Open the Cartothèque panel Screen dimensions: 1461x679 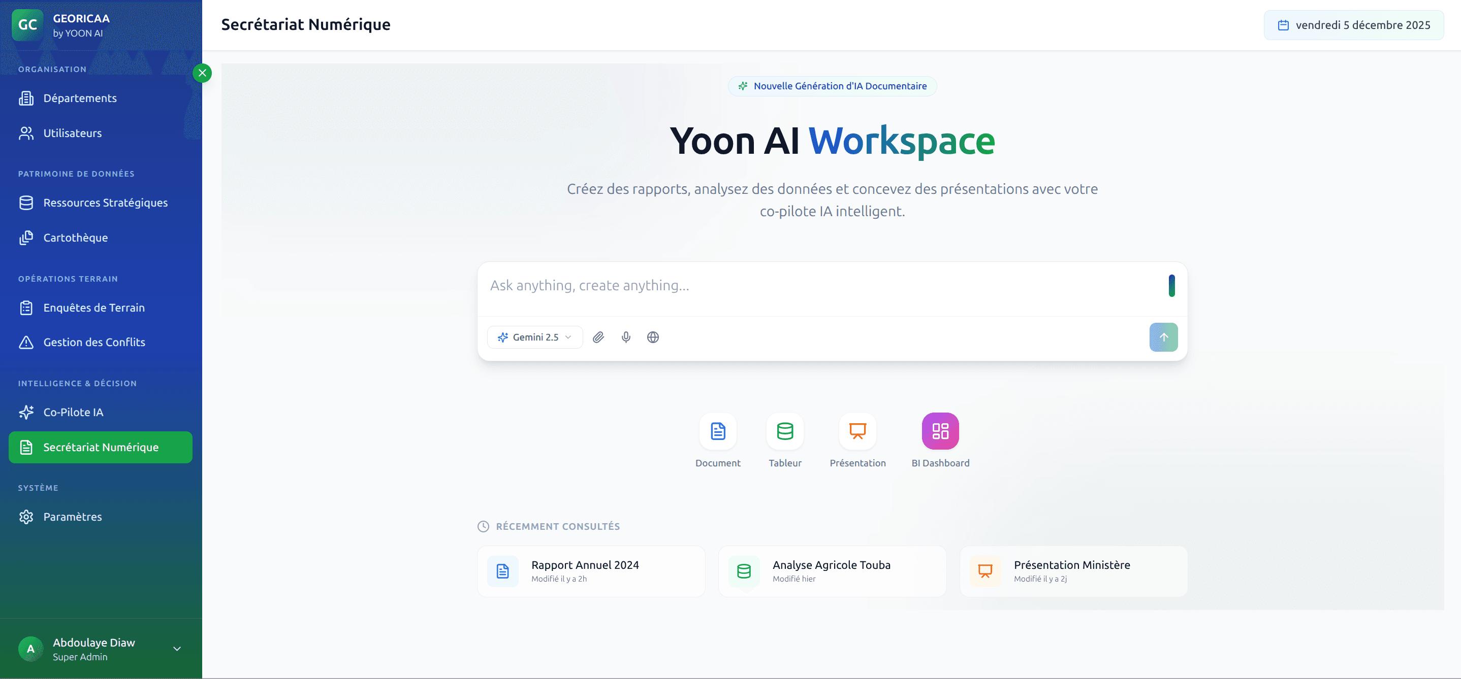pos(75,237)
